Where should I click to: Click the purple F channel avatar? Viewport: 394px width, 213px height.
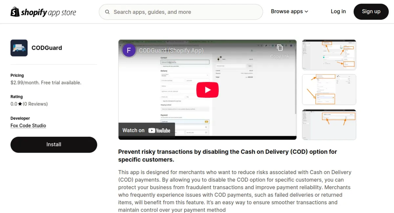(129, 50)
